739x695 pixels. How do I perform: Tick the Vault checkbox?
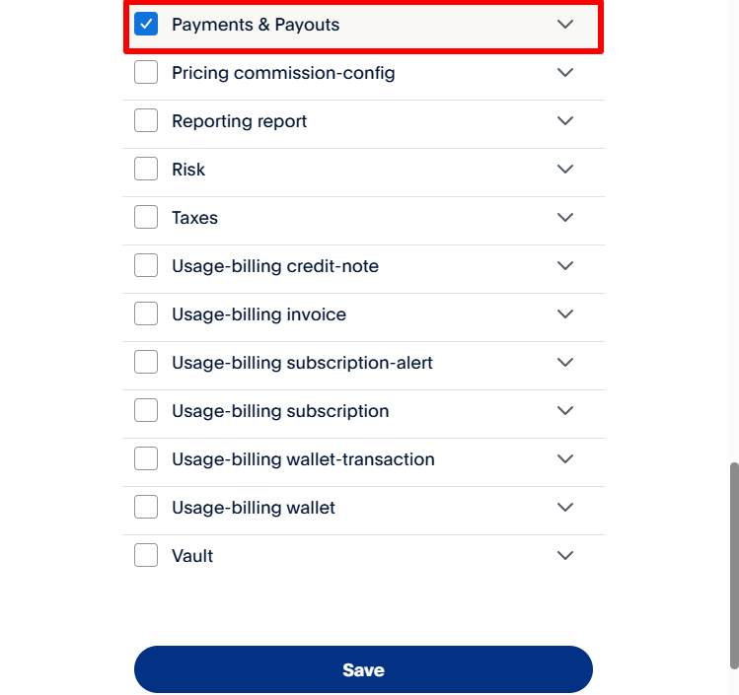pos(146,556)
